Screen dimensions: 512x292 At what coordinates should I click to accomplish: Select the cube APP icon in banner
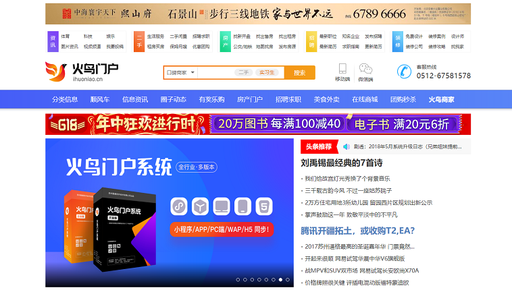[x=200, y=206]
